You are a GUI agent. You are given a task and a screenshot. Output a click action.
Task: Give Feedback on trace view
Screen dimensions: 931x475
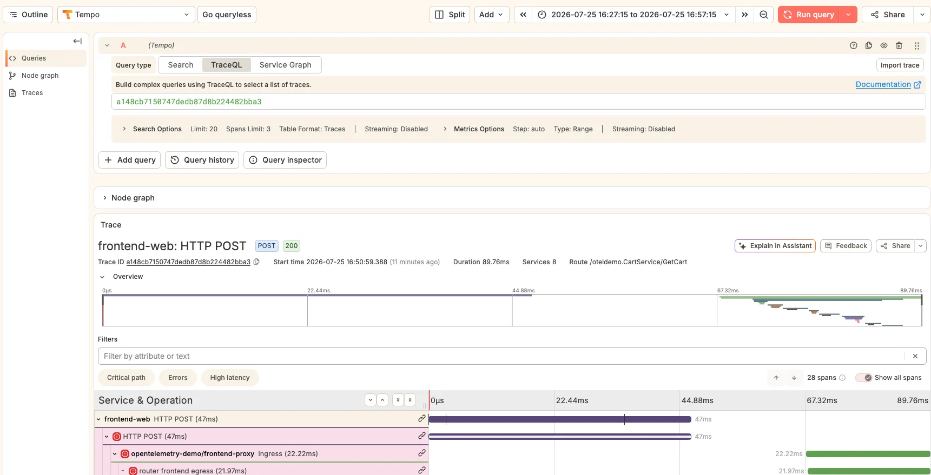point(846,246)
